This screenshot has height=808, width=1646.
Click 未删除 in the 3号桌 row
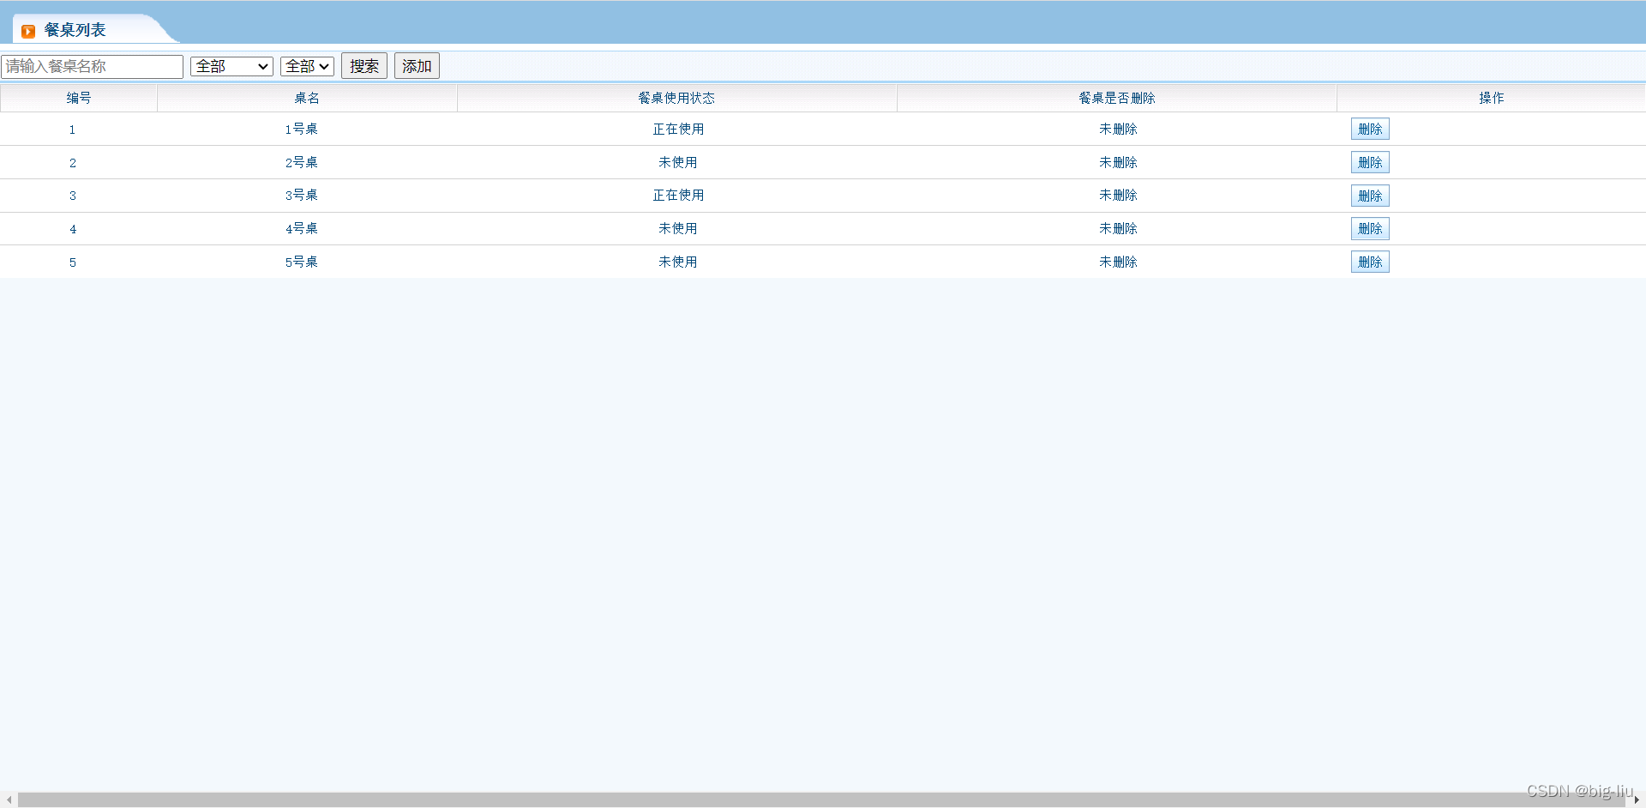(x=1118, y=195)
